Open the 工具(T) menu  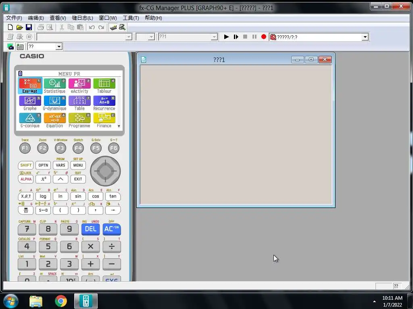coord(131,18)
